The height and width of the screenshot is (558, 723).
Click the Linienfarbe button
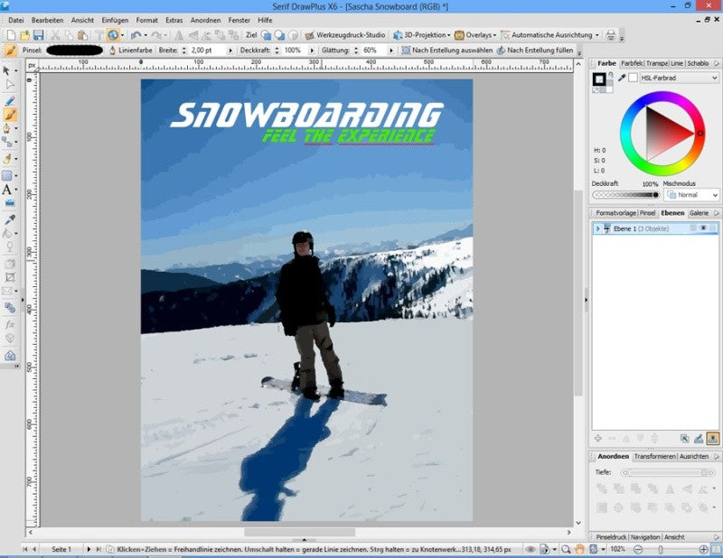(x=131, y=51)
